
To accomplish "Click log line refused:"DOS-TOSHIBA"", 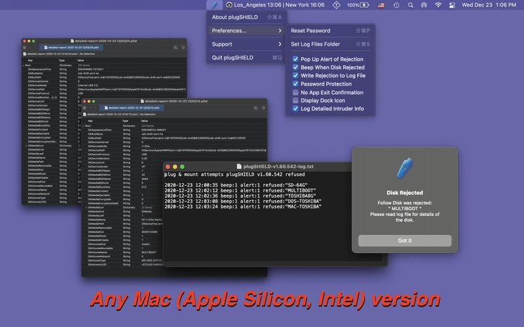I will coord(243,201).
